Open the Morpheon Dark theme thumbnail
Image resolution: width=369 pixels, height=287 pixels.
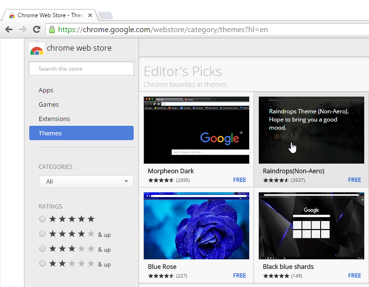pyautogui.click(x=196, y=130)
